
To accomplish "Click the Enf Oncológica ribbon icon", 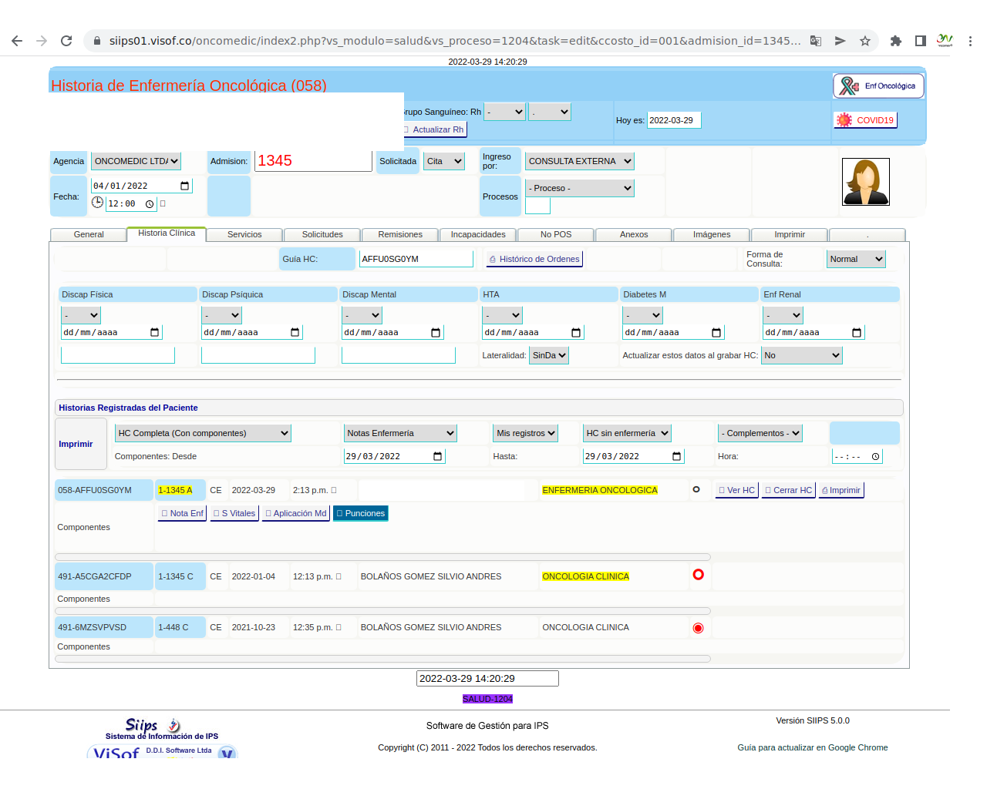I will point(850,86).
